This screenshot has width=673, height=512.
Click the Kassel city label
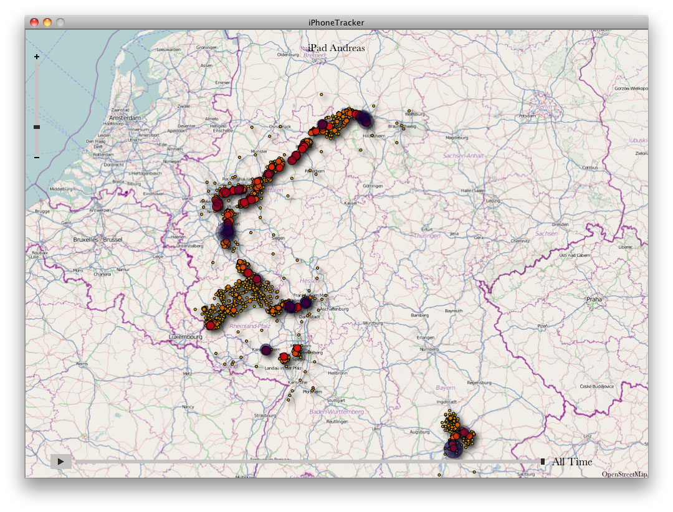pyautogui.click(x=350, y=203)
